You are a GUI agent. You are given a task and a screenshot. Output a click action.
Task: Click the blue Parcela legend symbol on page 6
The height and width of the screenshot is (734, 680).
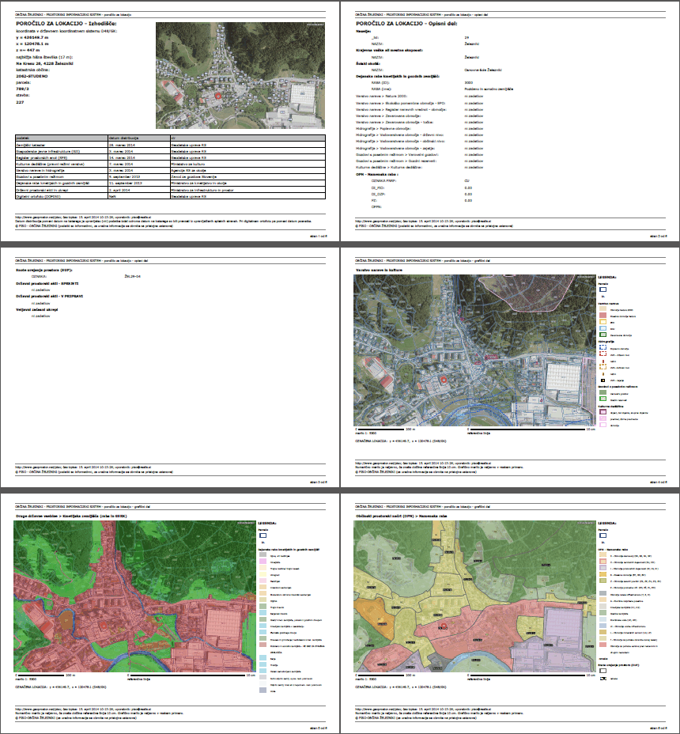[602, 535]
